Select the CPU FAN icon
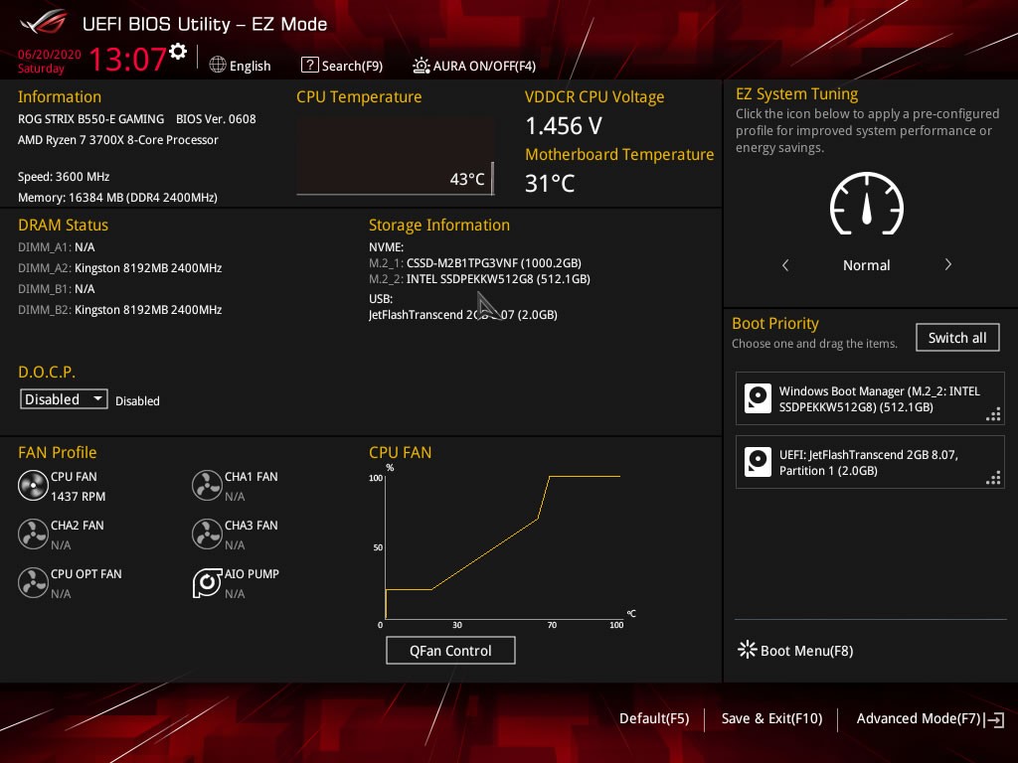The image size is (1018, 763). click(33, 486)
